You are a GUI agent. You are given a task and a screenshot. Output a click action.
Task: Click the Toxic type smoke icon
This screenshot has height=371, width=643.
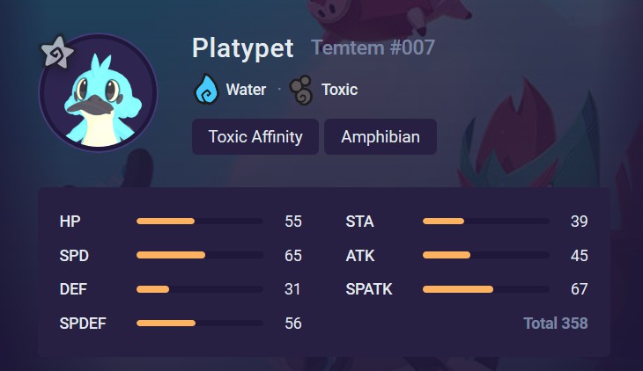301,90
